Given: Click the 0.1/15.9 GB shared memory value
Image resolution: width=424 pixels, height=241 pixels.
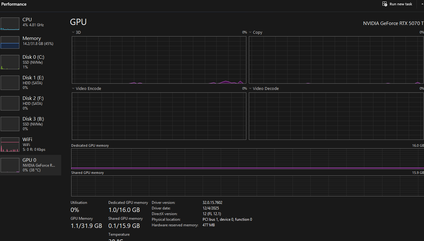Looking at the screenshot, I should (x=124, y=226).
